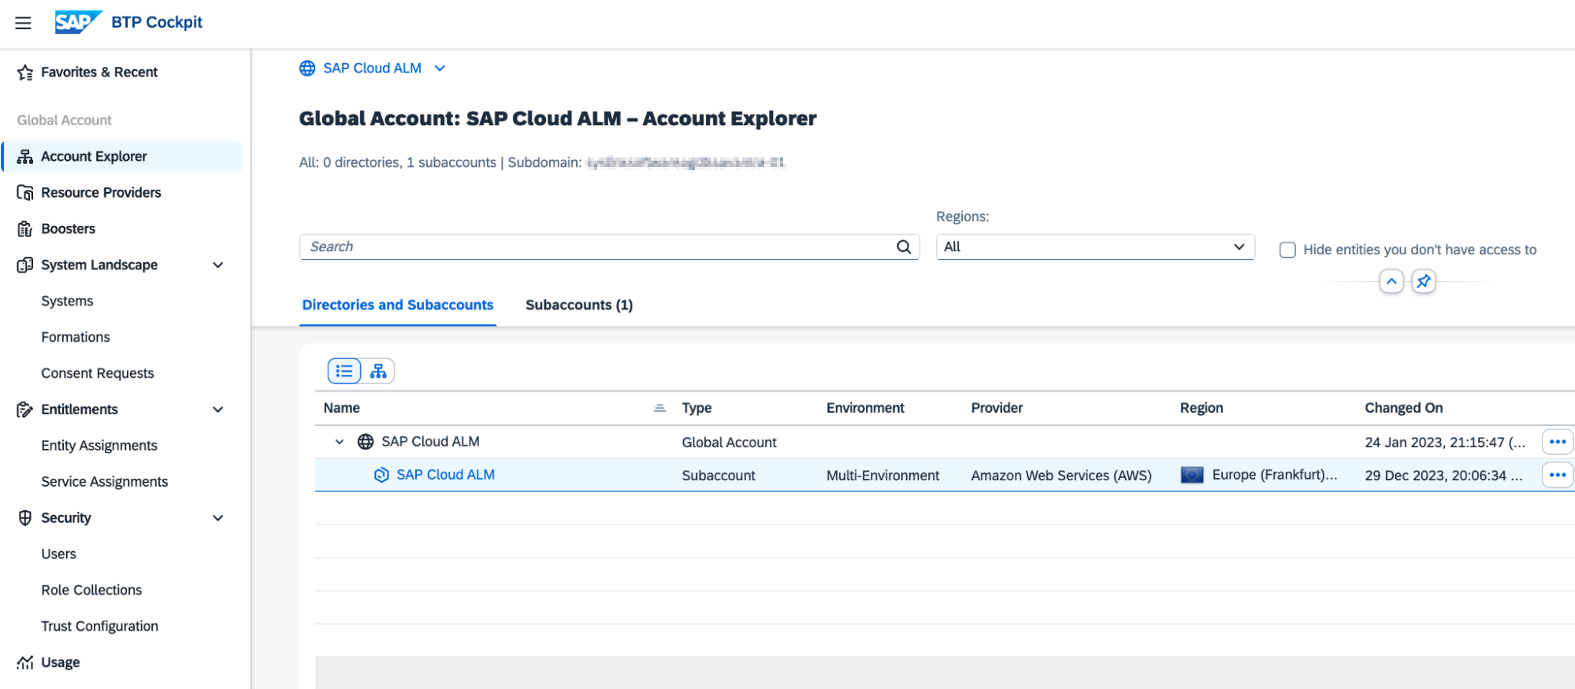Collapse the header with the up chevron
The width and height of the screenshot is (1575, 689).
click(x=1391, y=281)
